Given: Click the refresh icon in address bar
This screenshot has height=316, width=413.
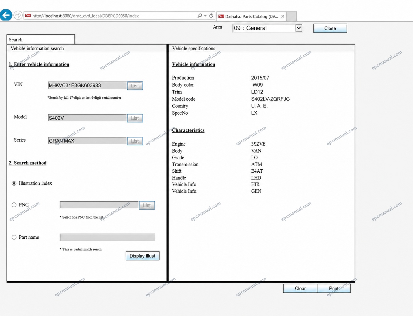Looking at the screenshot, I should click(211, 16).
